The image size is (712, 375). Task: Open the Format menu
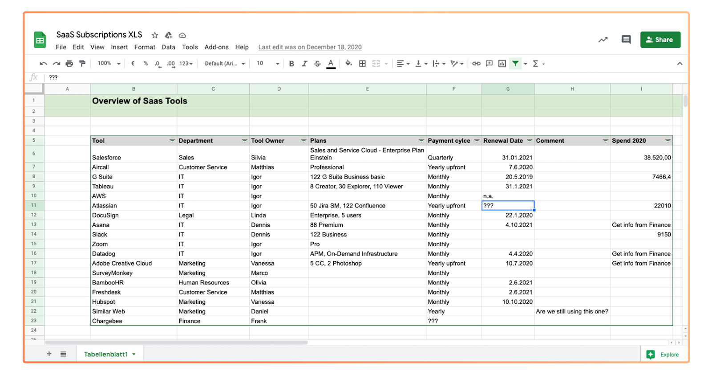click(145, 47)
